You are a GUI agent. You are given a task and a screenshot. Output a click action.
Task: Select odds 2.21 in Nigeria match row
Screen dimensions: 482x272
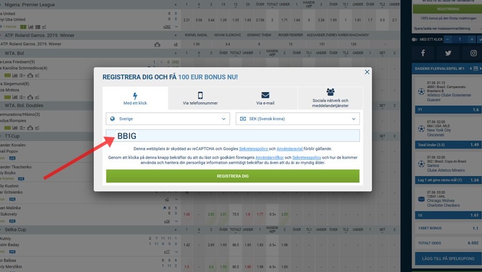pyautogui.click(x=186, y=20)
